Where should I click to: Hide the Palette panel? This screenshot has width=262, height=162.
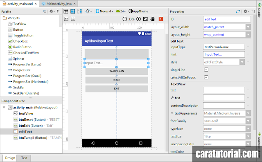(x=59, y=11)
